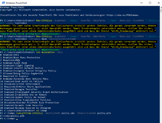Image resolution: width=162 pixels, height=123 pixels.
Task: Click line '16 Enabled:Update Policy No Reboot'
Action: (23, 97)
